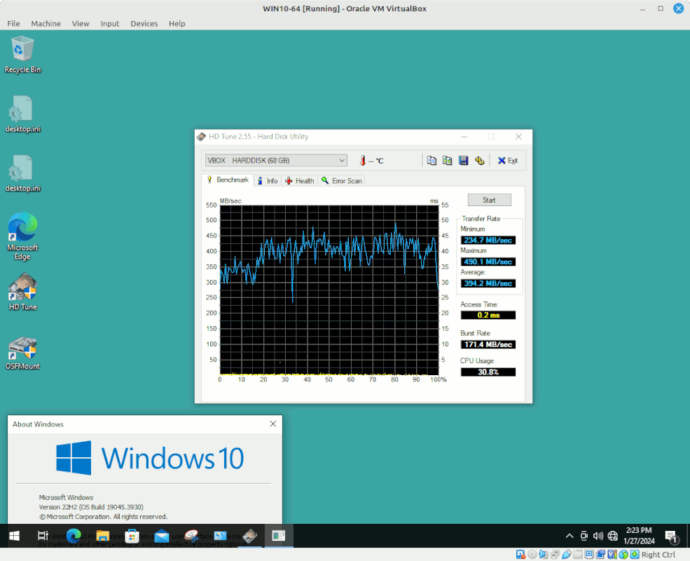690x561 pixels.
Task: Click VirtualBox audio status icon
Action: coord(544,555)
